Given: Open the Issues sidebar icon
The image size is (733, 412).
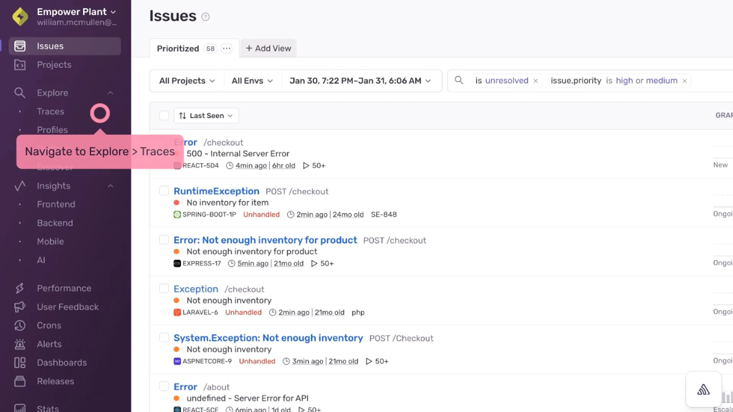Looking at the screenshot, I should [x=20, y=46].
